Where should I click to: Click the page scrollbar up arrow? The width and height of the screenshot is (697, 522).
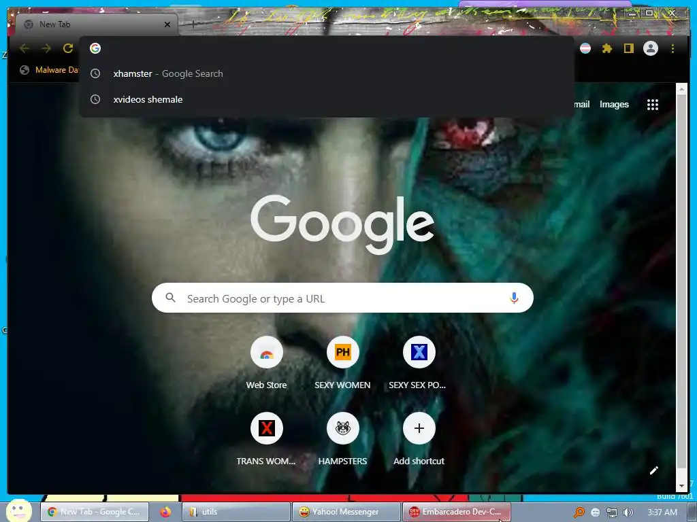coord(681,89)
